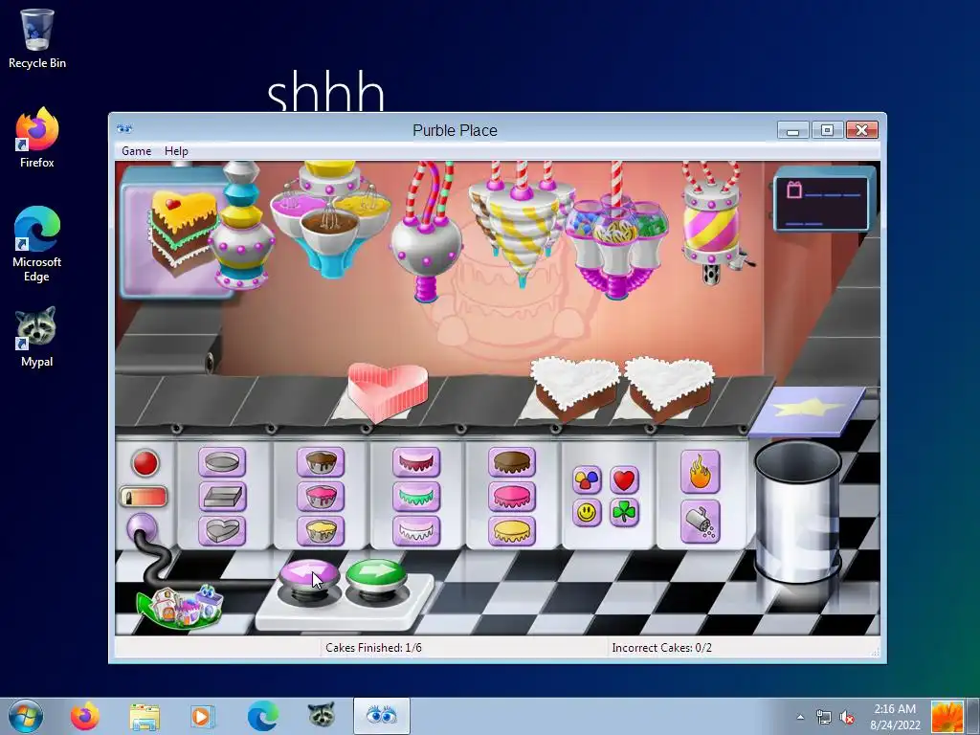Click the Purble Place eyes title icon
This screenshot has width=980, height=735.
click(124, 129)
